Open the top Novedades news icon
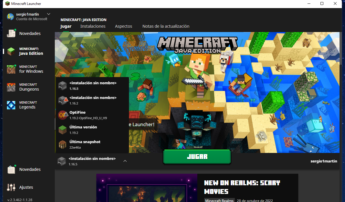Screen dimensions: 345x202 pos(11,33)
